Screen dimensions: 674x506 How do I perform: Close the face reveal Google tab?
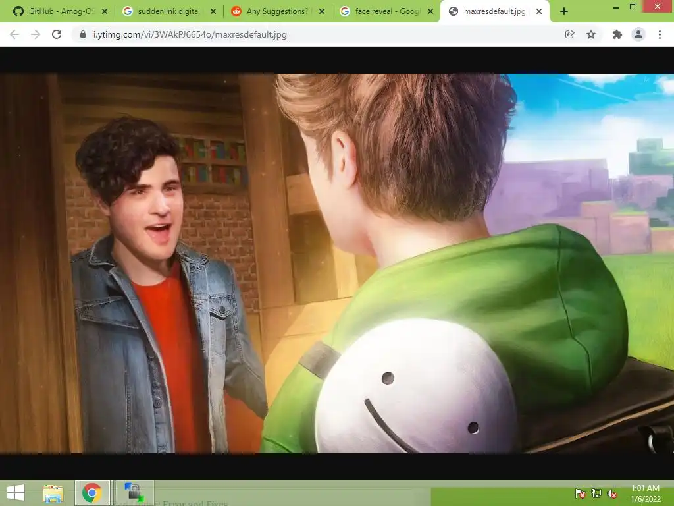(430, 12)
